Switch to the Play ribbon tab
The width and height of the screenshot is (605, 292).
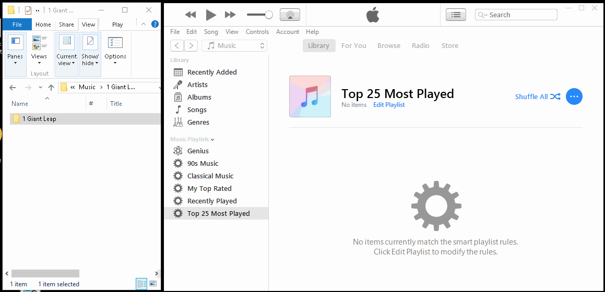point(117,25)
